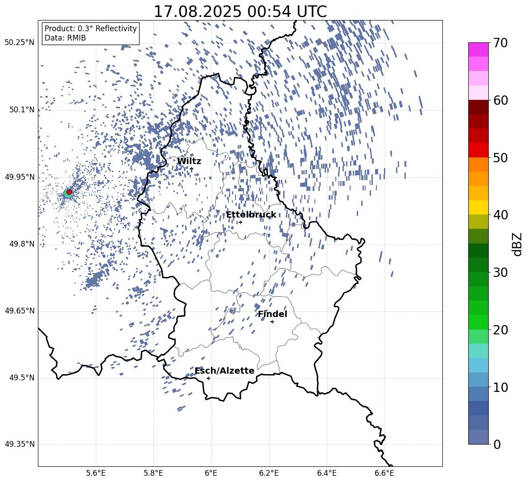The image size is (528, 482).
Task: Click the 0 dBZ colorbar label
Action: click(497, 444)
